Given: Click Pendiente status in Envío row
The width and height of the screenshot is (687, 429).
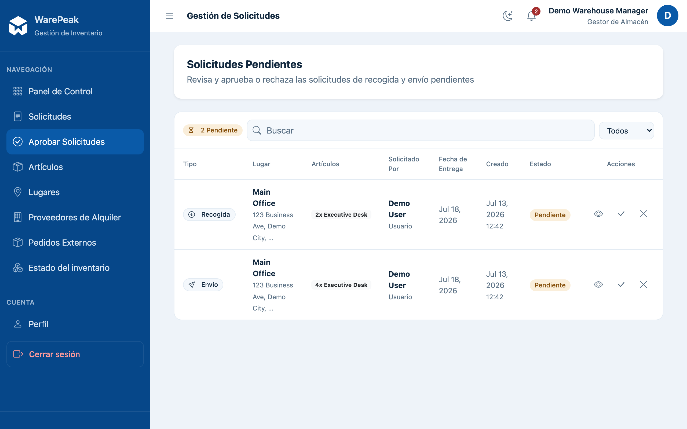Looking at the screenshot, I should (x=550, y=285).
